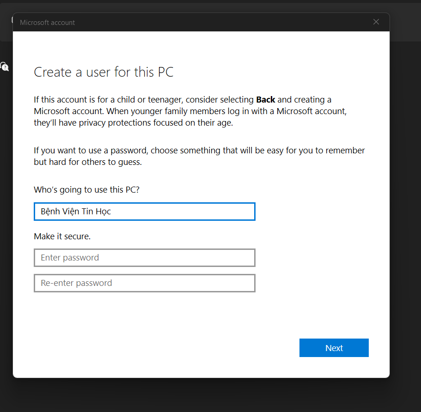Image resolution: width=421 pixels, height=412 pixels.
Task: Click the dimmed background below the dialog
Action: (x=208, y=395)
